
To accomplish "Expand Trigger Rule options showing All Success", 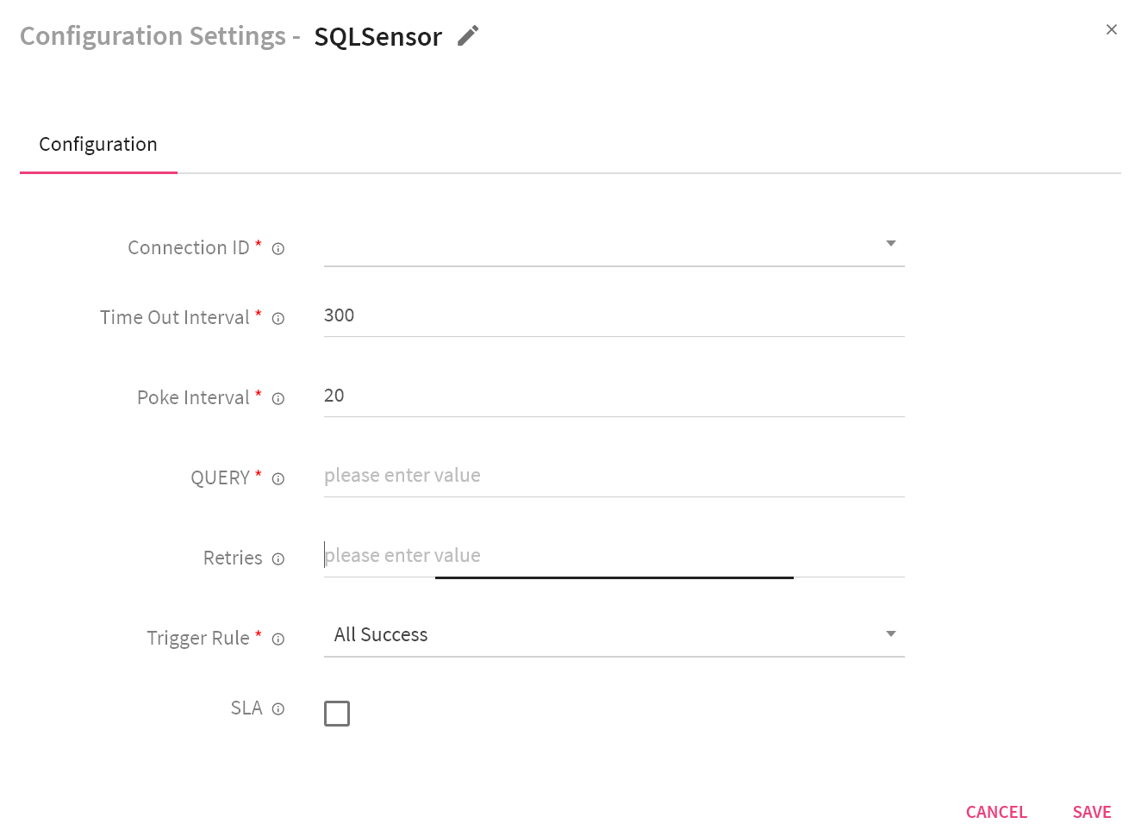I will point(891,633).
